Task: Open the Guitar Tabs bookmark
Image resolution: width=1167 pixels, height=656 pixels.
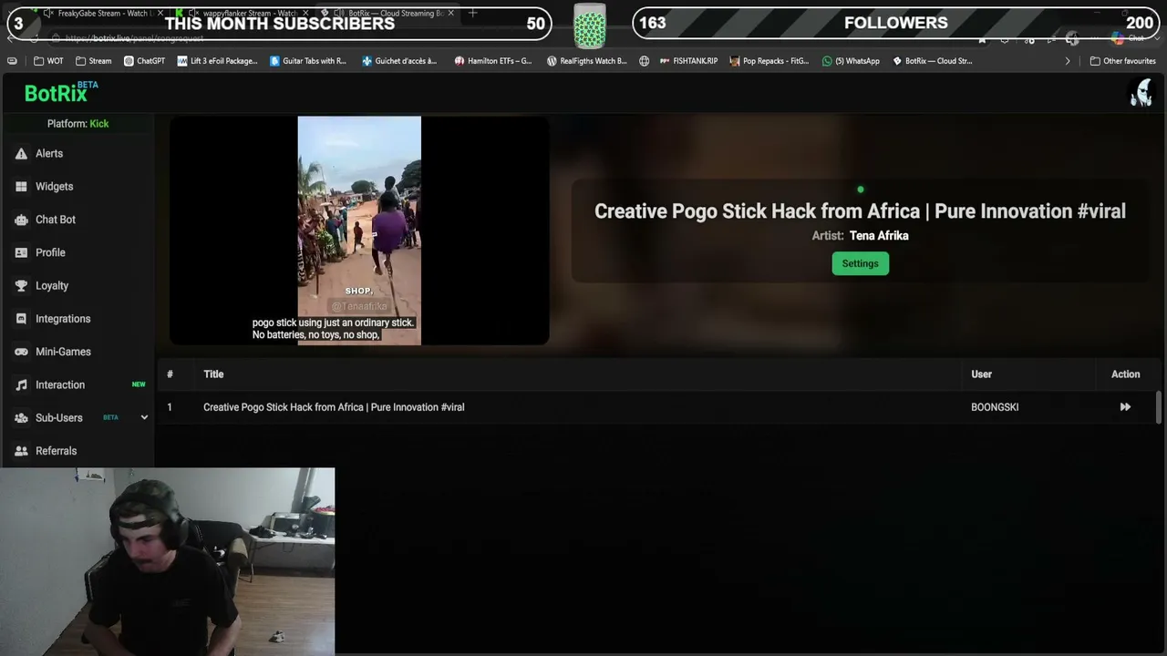Action: click(x=308, y=61)
